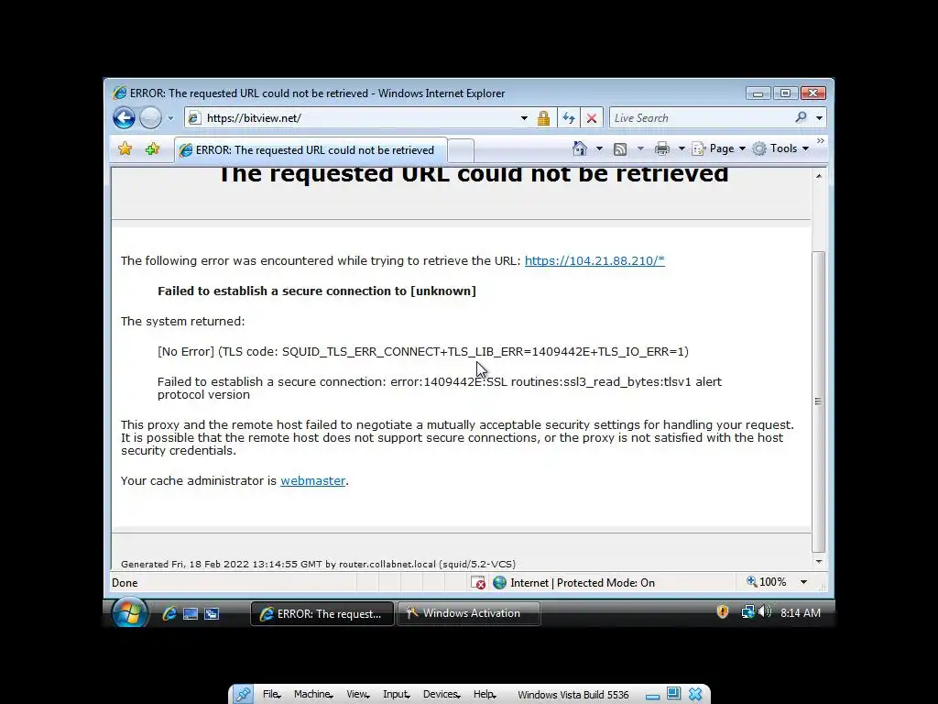
Task: Launch Internet Explorer from Quick Launch
Action: 169,613
